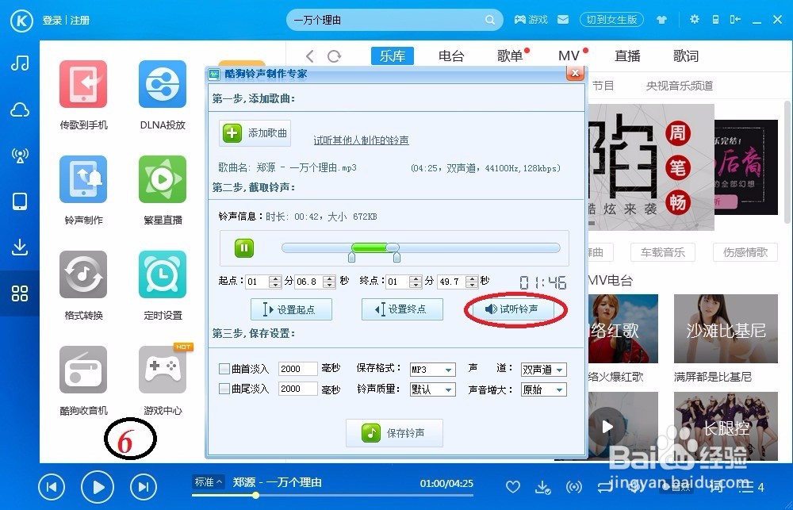Viewport: 793px width, 510px height.
Task: Open the mobile device sidebar icon
Action: click(20, 201)
